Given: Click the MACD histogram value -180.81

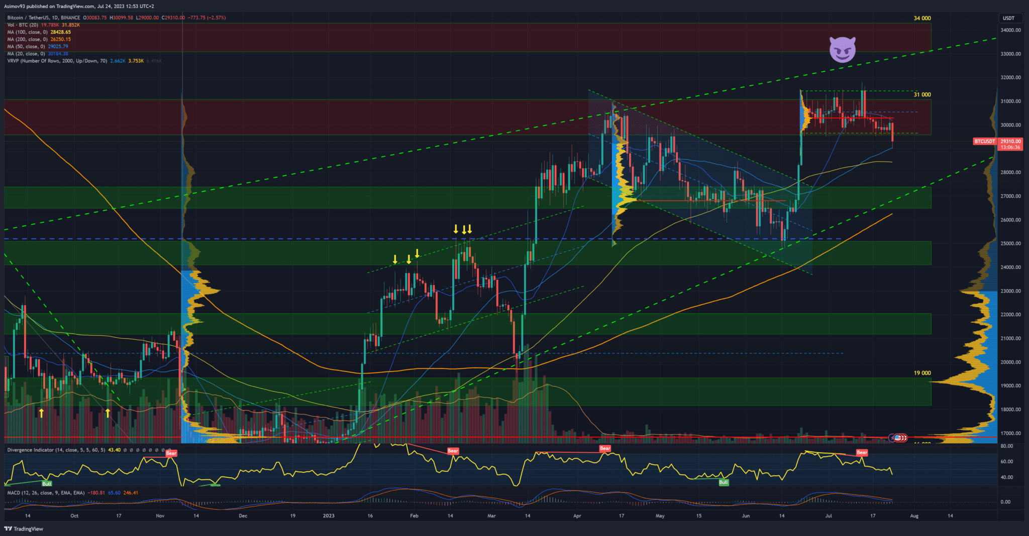Looking at the screenshot, I should (x=96, y=493).
